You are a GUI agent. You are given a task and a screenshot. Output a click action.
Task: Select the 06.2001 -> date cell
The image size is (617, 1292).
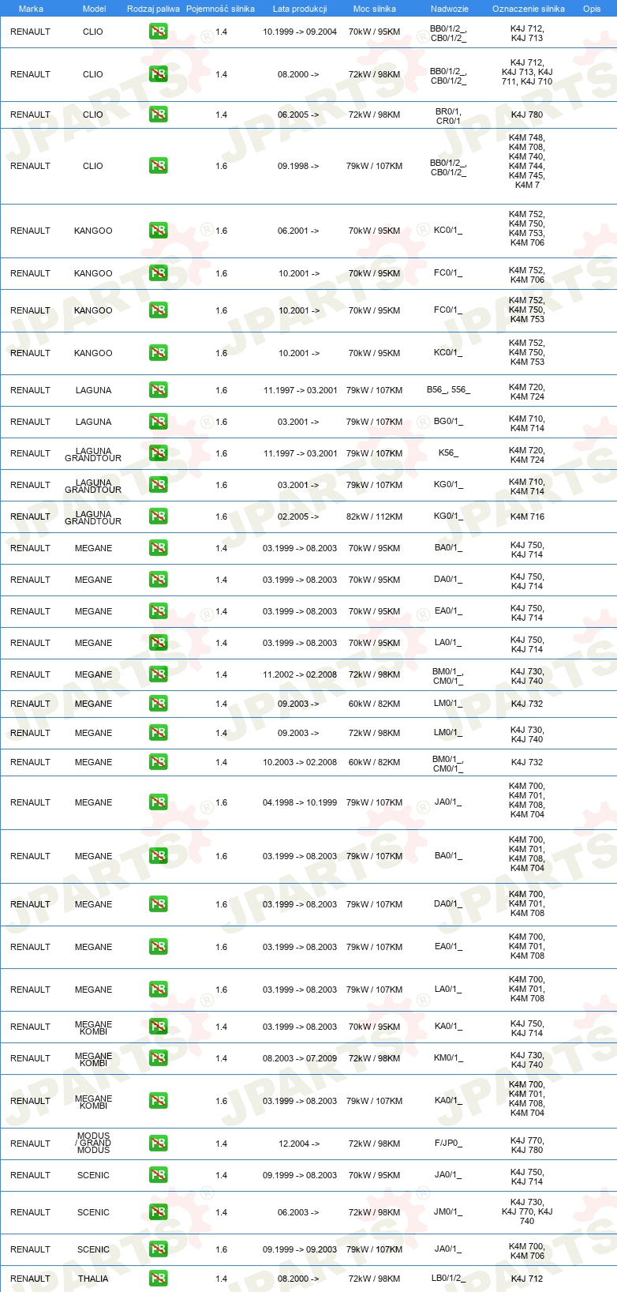(x=298, y=231)
